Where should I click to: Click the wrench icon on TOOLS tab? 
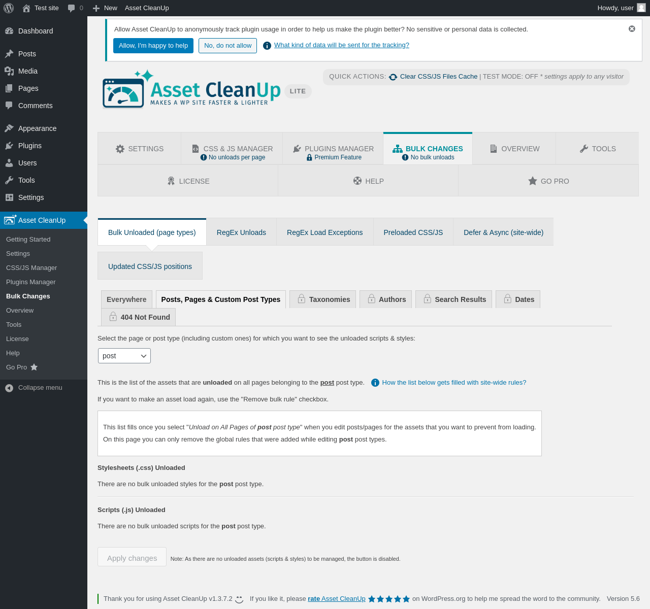[584, 149]
